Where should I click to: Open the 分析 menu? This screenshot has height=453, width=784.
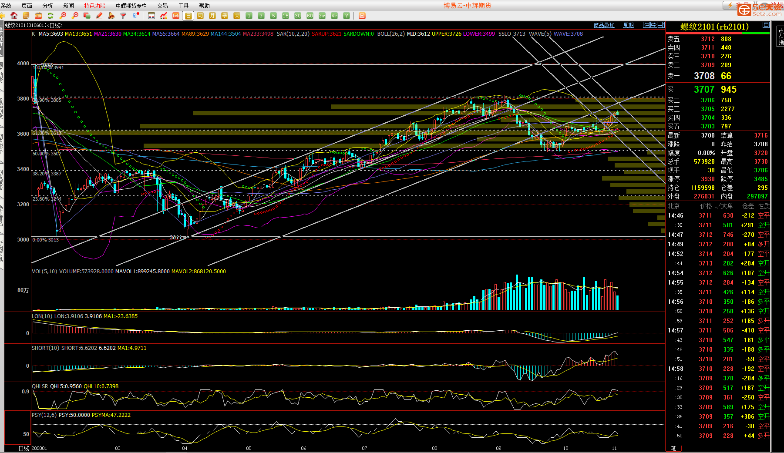(x=48, y=6)
